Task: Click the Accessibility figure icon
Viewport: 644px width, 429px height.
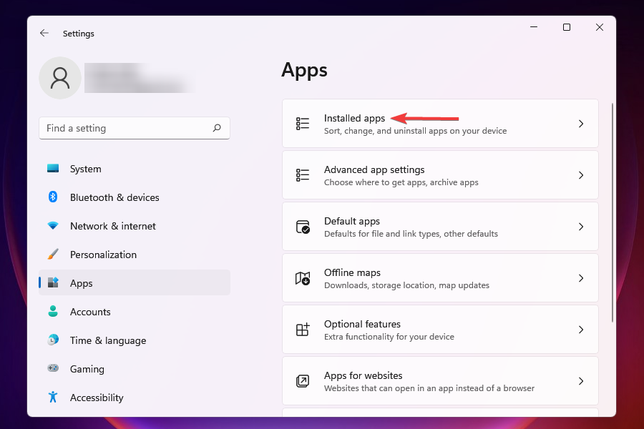Action: [x=53, y=397]
